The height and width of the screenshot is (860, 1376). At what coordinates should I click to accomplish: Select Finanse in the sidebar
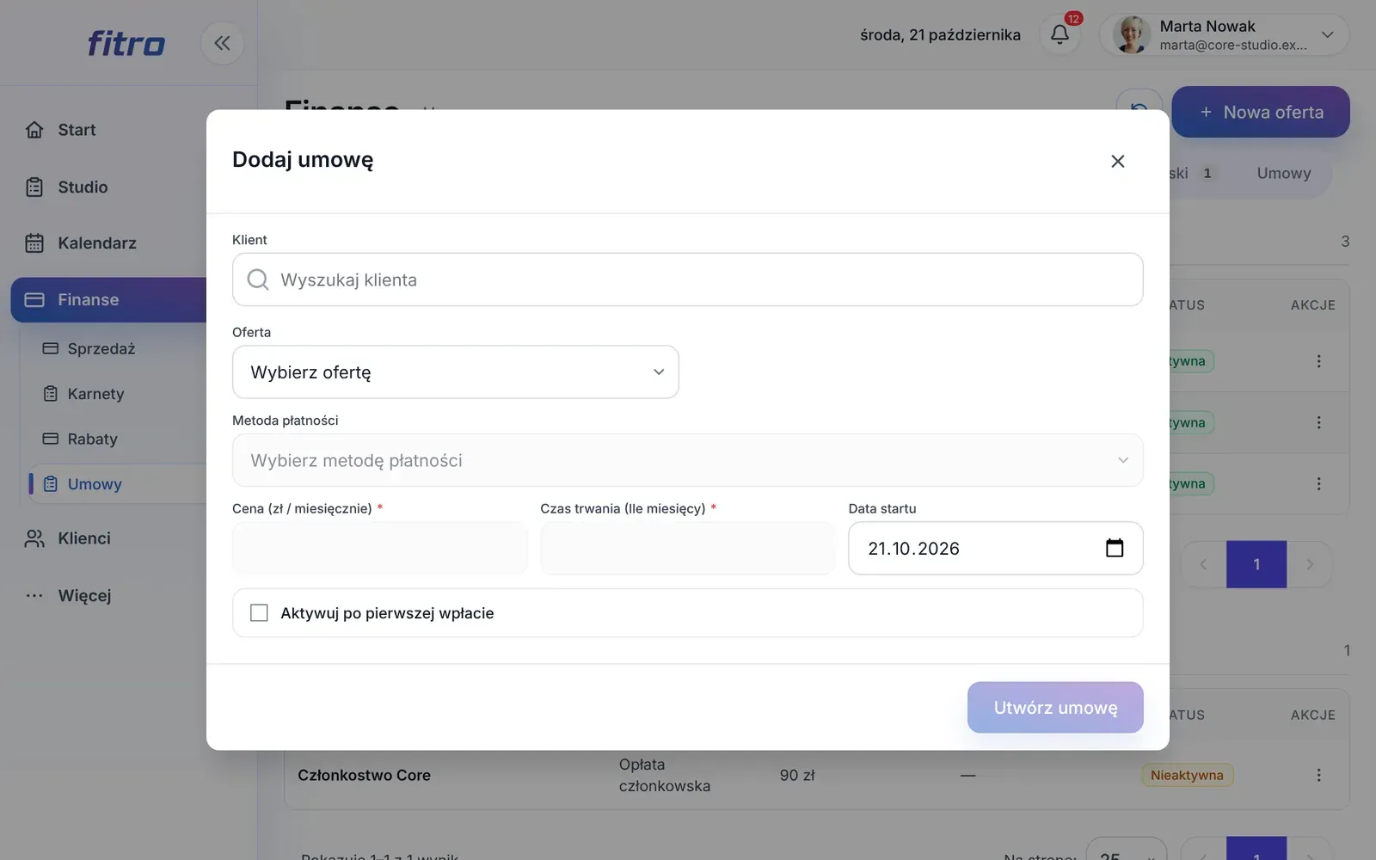(108, 300)
